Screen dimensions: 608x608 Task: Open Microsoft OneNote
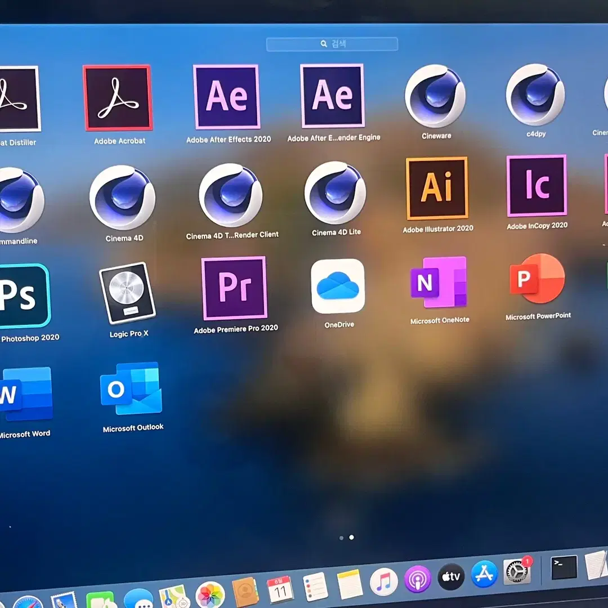tap(439, 282)
